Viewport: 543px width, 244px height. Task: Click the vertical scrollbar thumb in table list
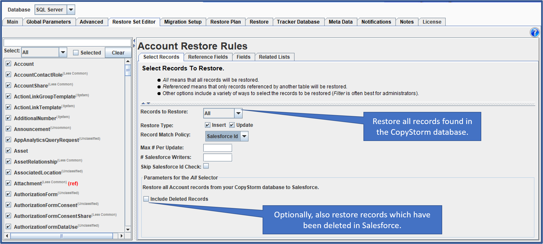128,70
